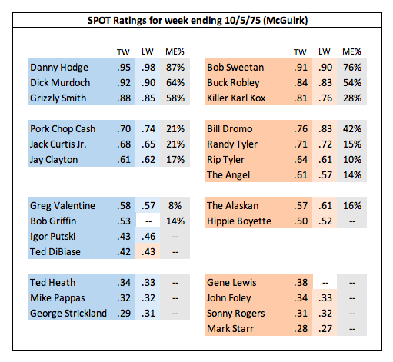
Task: Click Bill Dromo's LW value .83
Action: pyautogui.click(x=325, y=128)
